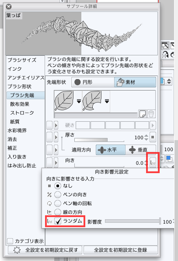Expand the 厚さ row options
This screenshot has width=178, height=261.
point(56,138)
